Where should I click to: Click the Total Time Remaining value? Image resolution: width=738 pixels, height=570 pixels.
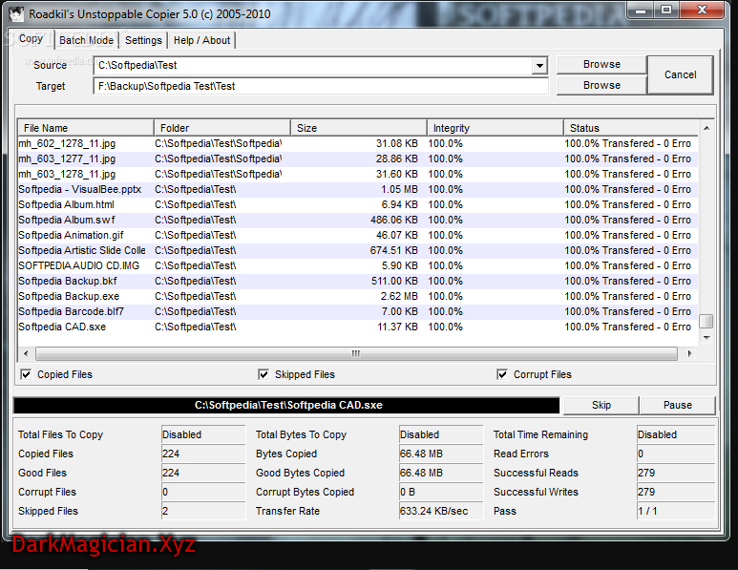point(676,435)
